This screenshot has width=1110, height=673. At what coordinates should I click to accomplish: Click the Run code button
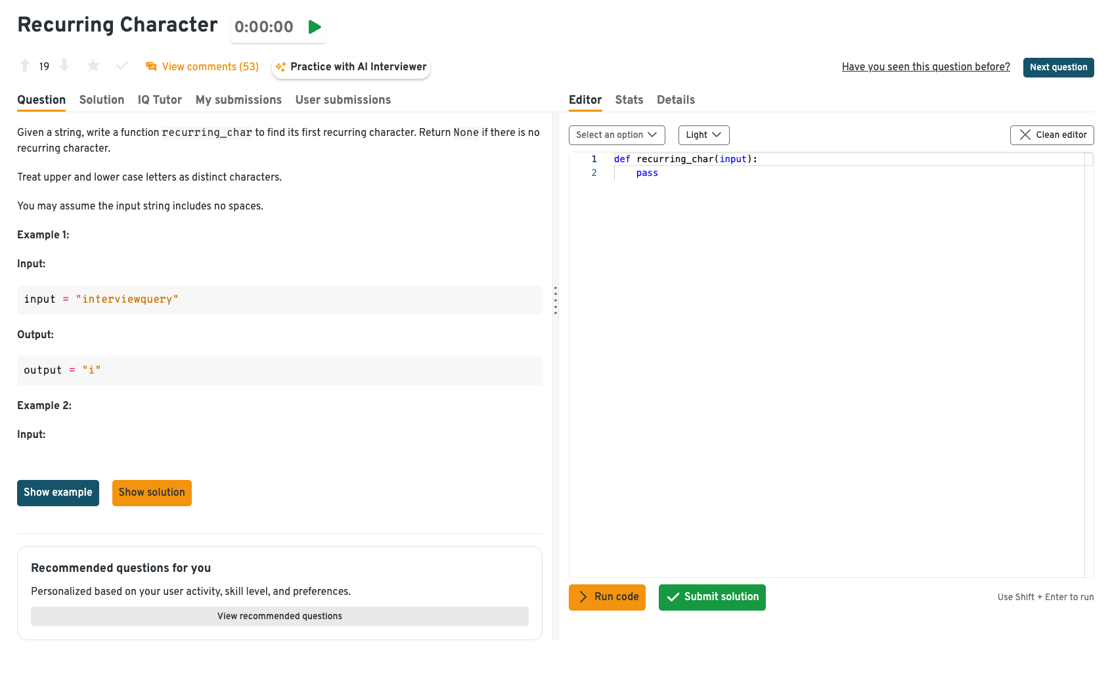[x=607, y=597]
